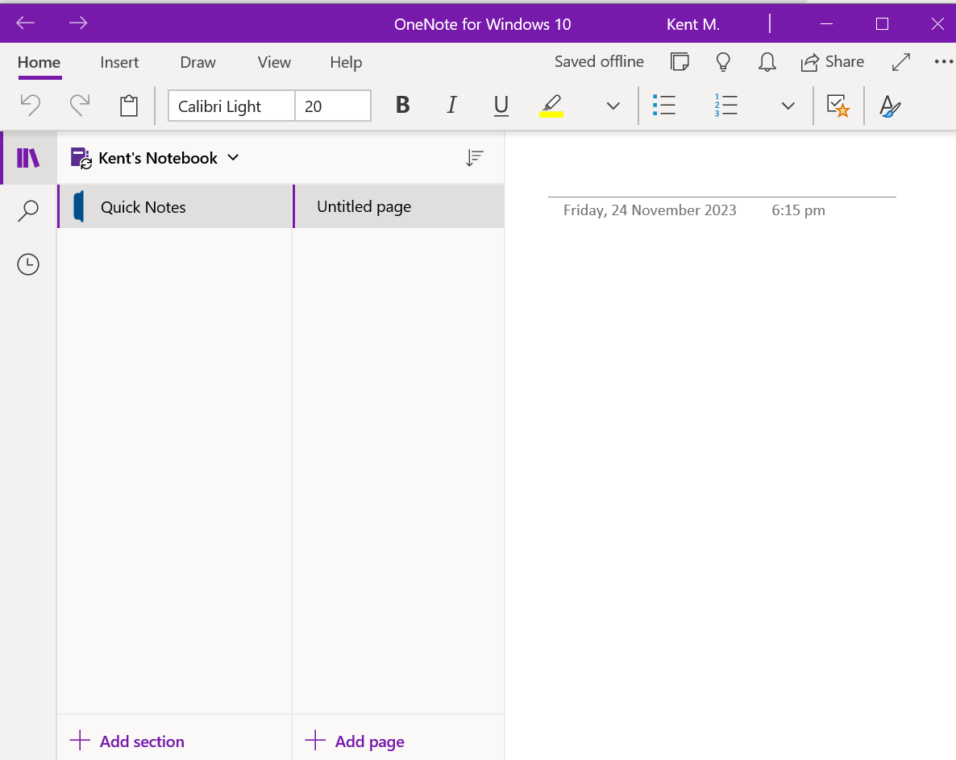
Task: Sort pages using the sort icon
Action: point(474,158)
